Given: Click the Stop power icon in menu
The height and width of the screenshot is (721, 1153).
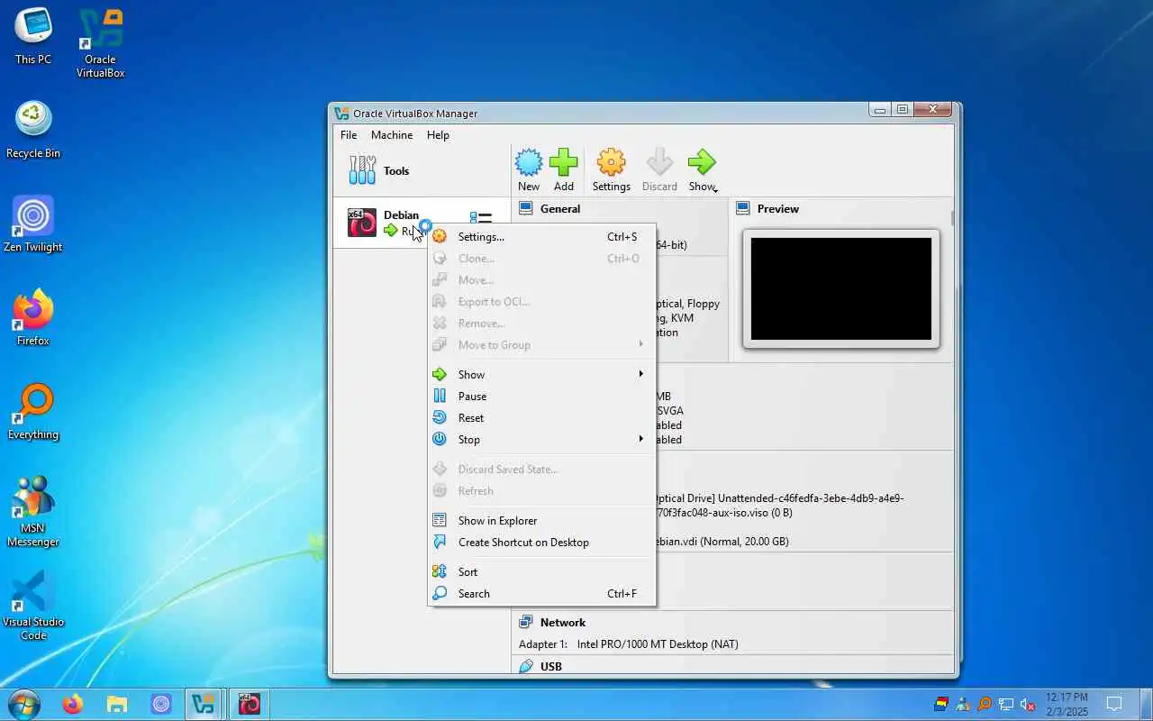Looking at the screenshot, I should coord(440,439).
